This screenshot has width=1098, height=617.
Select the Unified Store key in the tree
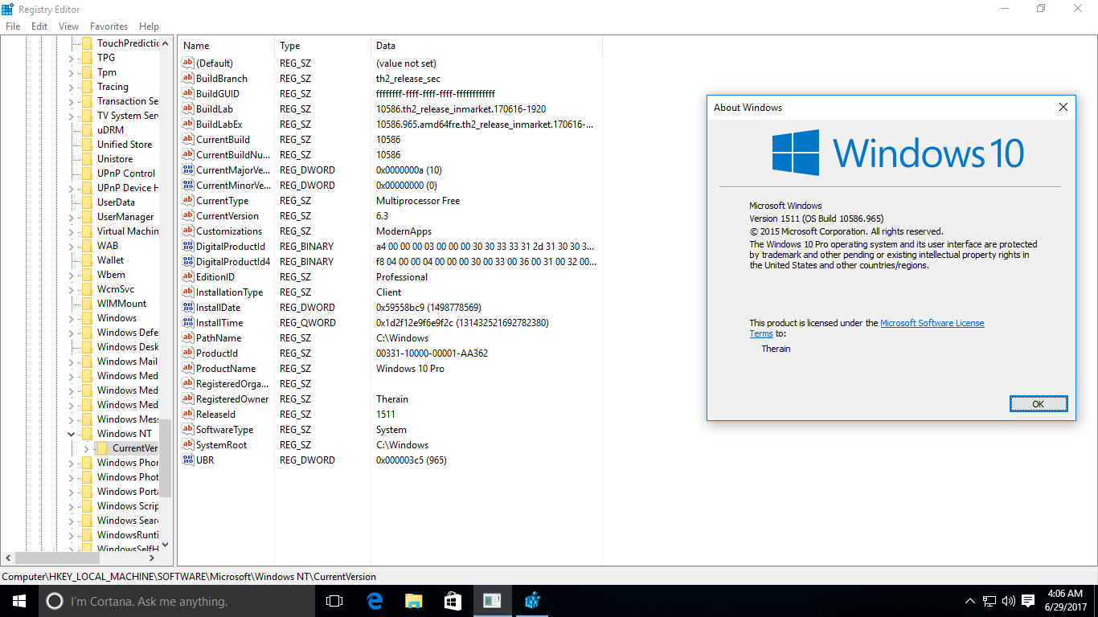click(x=125, y=145)
